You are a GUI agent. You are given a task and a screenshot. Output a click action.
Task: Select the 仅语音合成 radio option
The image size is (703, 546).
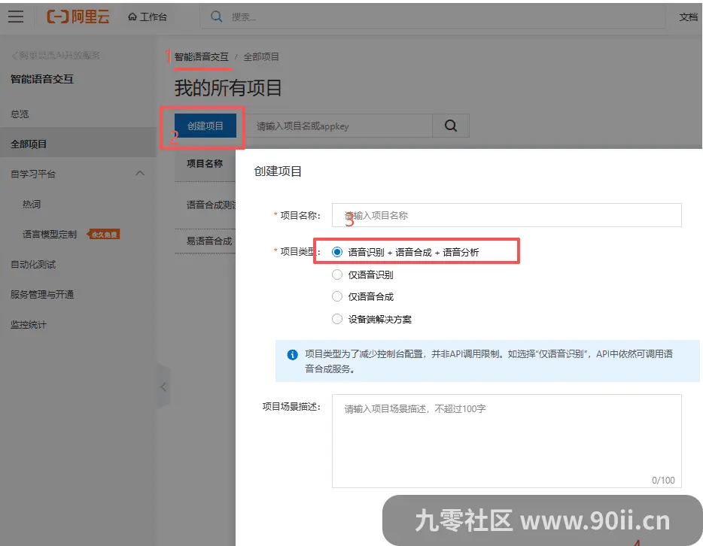336,296
